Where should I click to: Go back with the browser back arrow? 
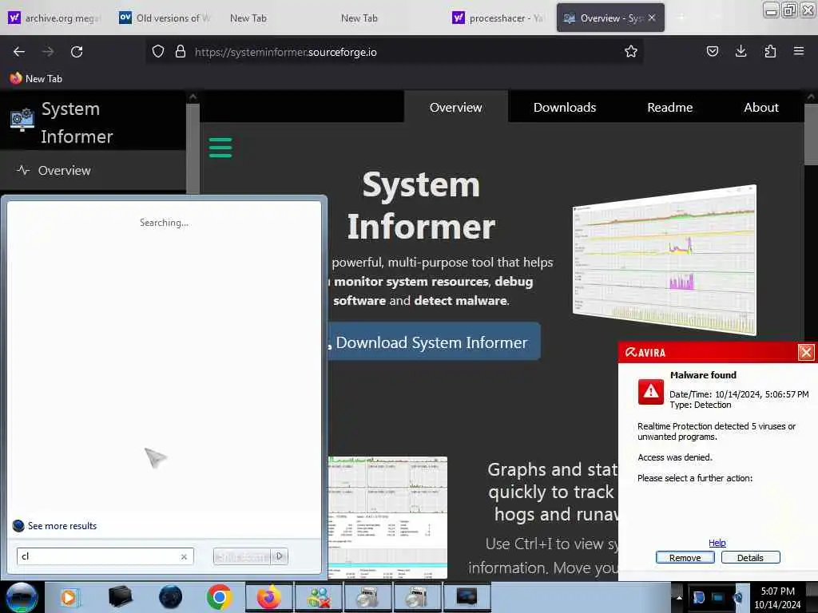(19, 52)
